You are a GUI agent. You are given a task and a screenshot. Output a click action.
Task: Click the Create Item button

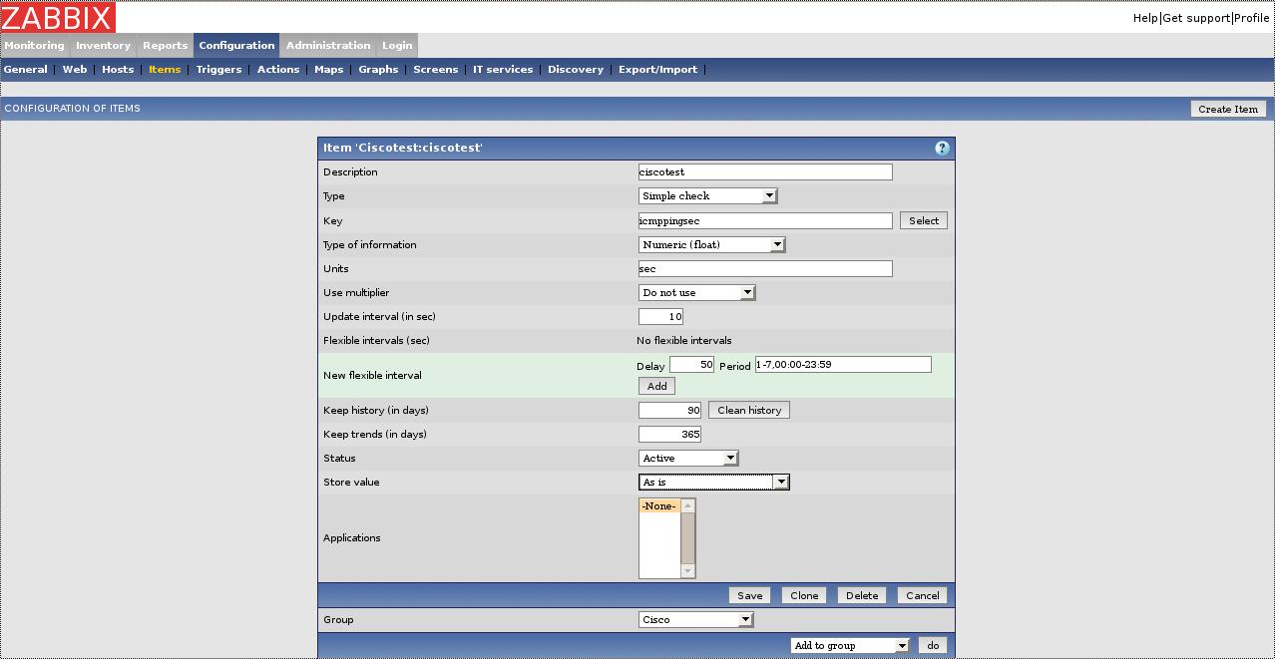pos(1228,109)
